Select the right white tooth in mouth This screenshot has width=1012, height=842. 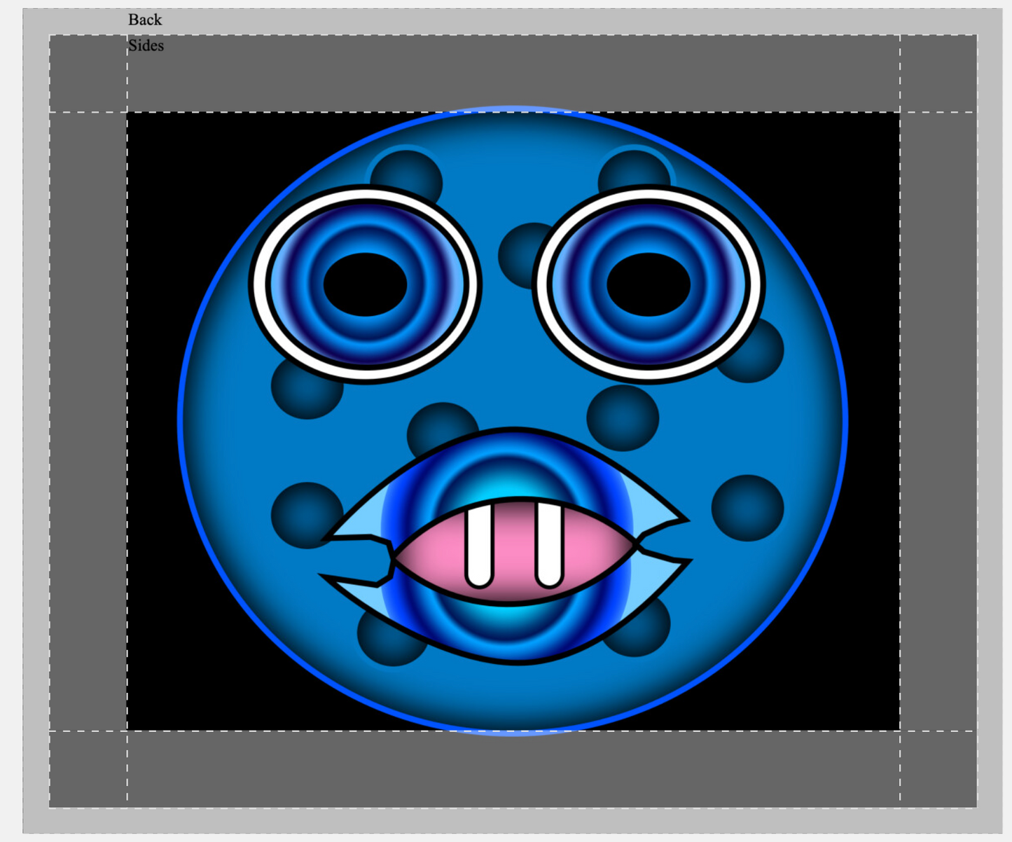pyautogui.click(x=549, y=546)
